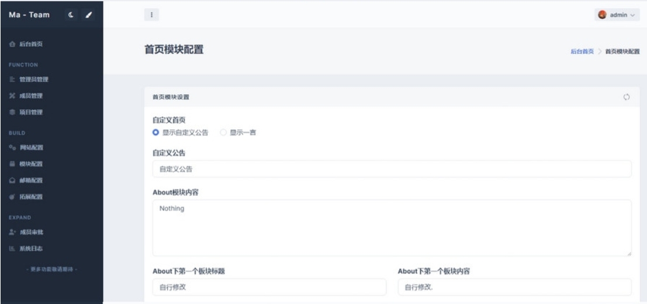Click the brush theme icon in sidebar header
The image size is (647, 304).
89,14
